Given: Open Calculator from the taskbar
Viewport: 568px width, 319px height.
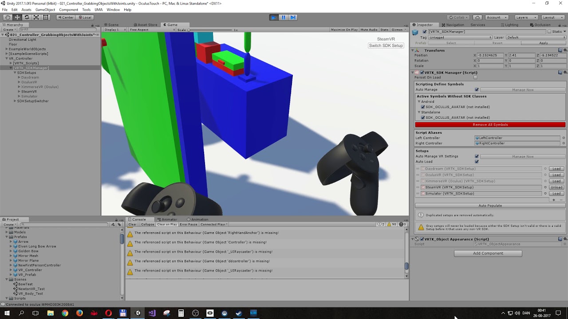Looking at the screenshot, I should pos(181,313).
